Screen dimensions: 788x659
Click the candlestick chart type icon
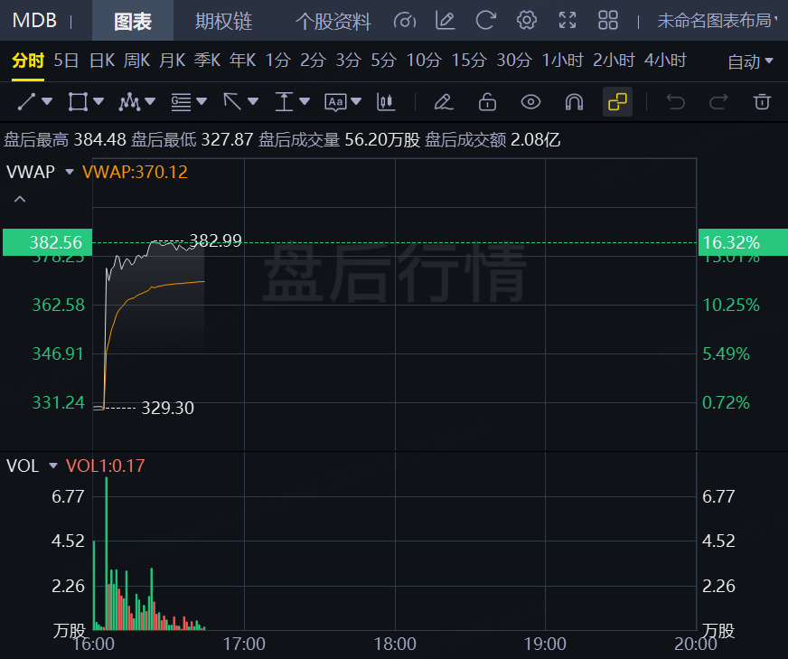pyautogui.click(x=386, y=101)
